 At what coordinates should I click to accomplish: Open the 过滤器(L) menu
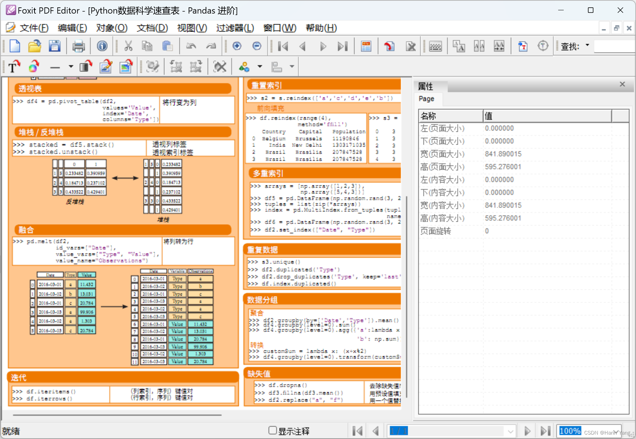pos(235,28)
